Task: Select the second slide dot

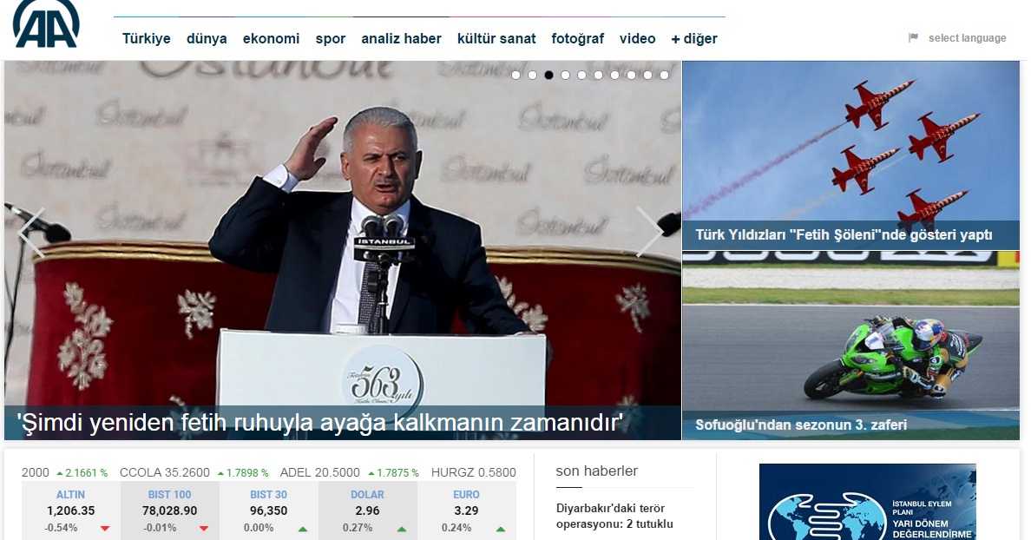Action: (533, 75)
